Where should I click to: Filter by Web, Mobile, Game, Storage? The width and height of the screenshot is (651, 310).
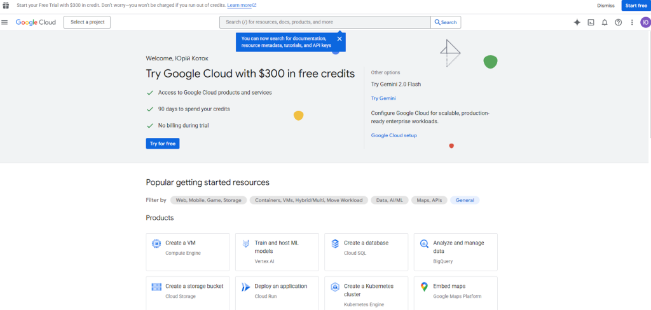point(209,200)
